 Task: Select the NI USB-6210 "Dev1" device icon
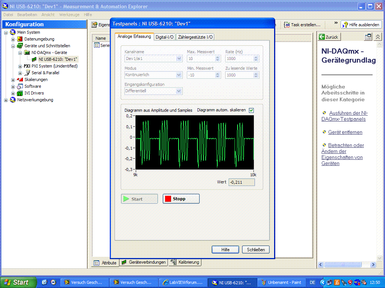pos(34,59)
